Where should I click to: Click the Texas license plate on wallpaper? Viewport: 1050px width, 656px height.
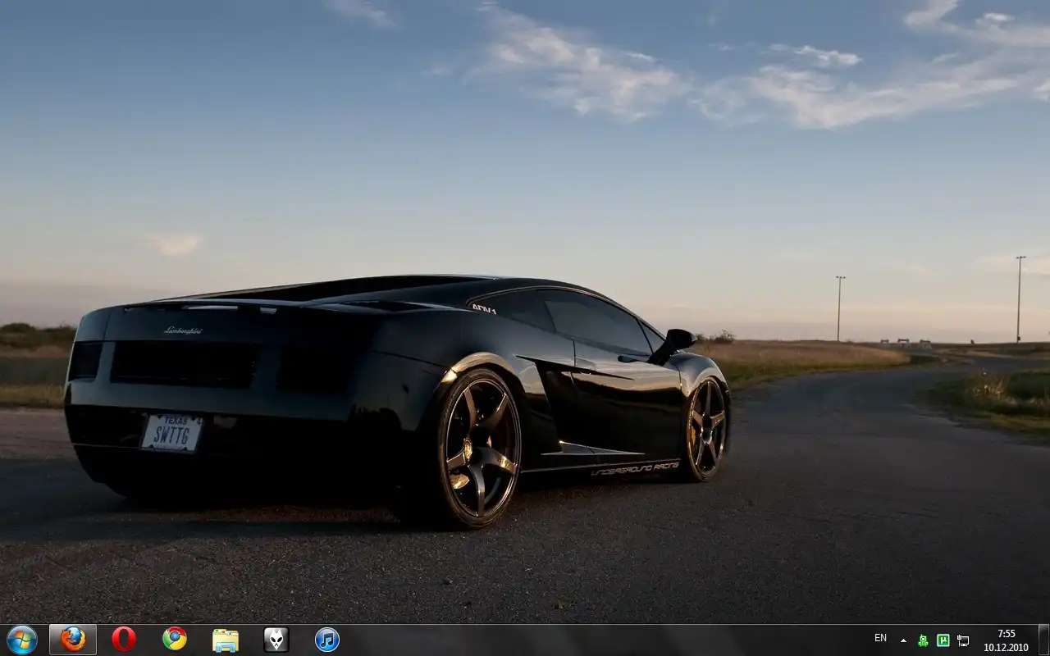(171, 432)
